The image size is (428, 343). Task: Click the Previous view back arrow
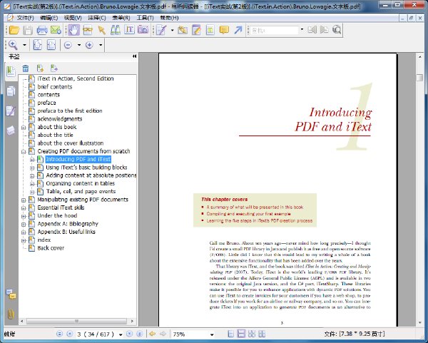pyautogui.click(x=153, y=334)
